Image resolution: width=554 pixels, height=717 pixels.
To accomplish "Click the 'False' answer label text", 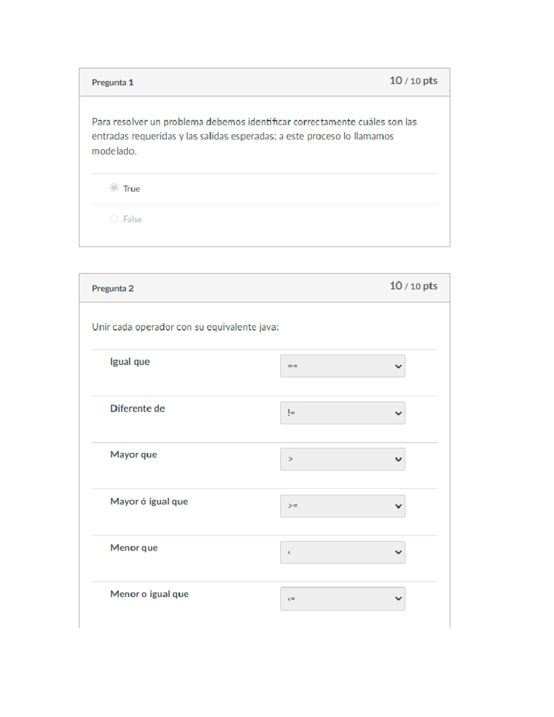I will click(132, 219).
